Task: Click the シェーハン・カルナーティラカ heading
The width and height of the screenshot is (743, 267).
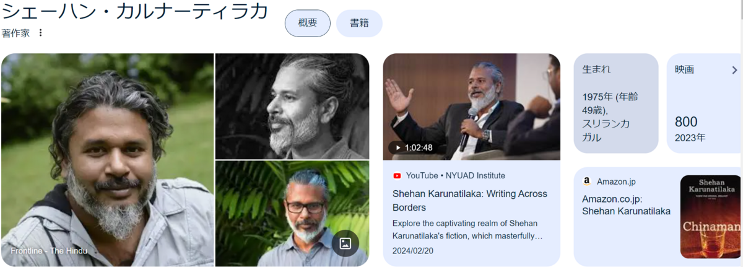Action: click(135, 11)
